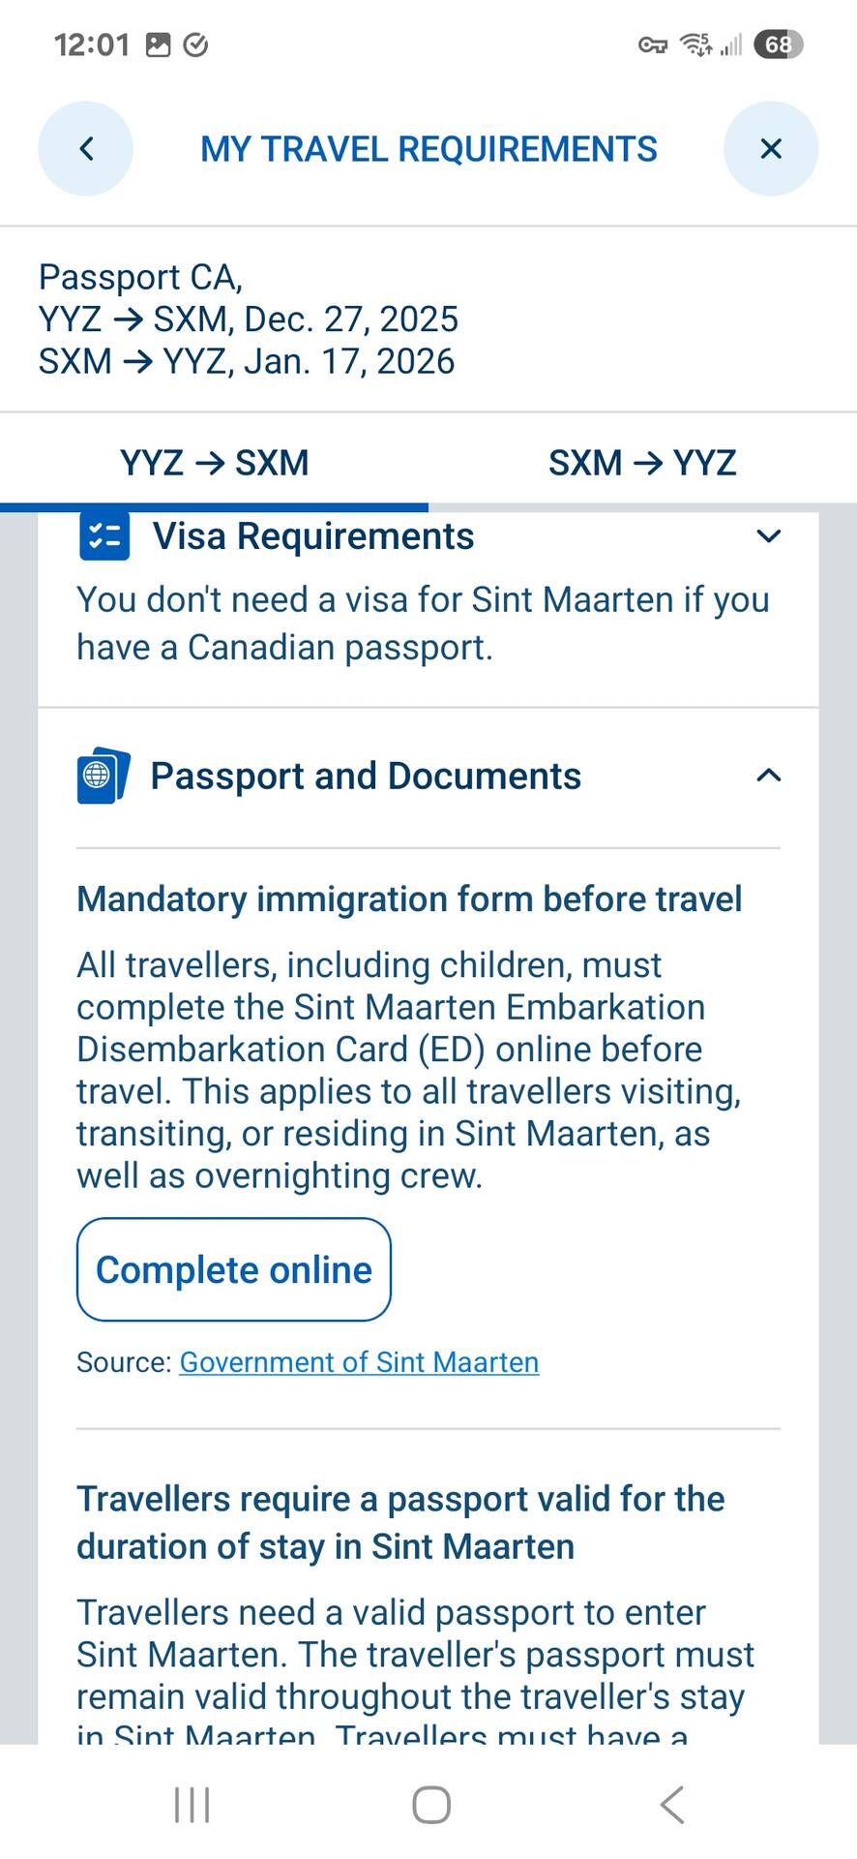Tap the Wi-Fi status icon

coord(695,44)
